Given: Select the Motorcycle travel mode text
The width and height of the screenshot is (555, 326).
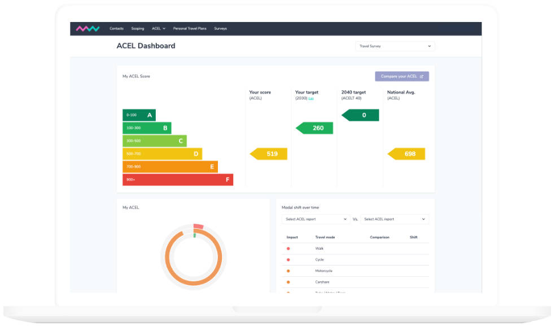Looking at the screenshot, I should coord(324,271).
